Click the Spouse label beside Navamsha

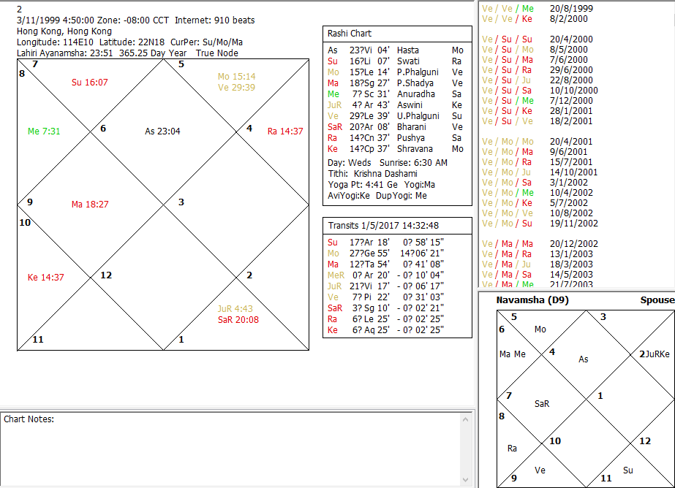pyautogui.click(x=657, y=300)
